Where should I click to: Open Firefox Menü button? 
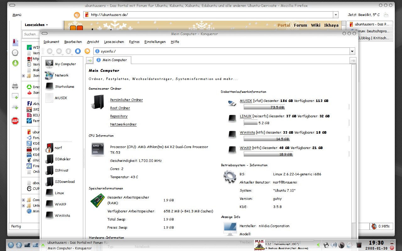coord(17,15)
